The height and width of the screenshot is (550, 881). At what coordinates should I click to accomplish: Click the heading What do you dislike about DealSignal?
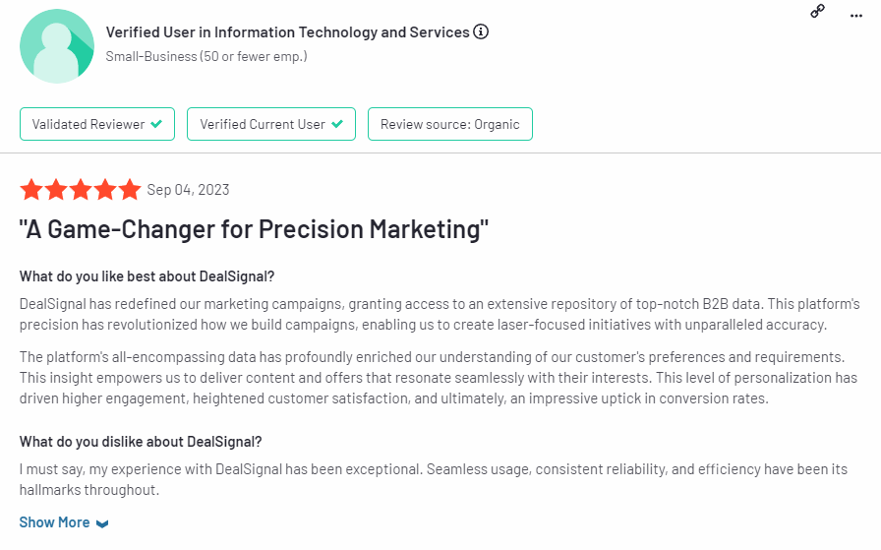141,442
